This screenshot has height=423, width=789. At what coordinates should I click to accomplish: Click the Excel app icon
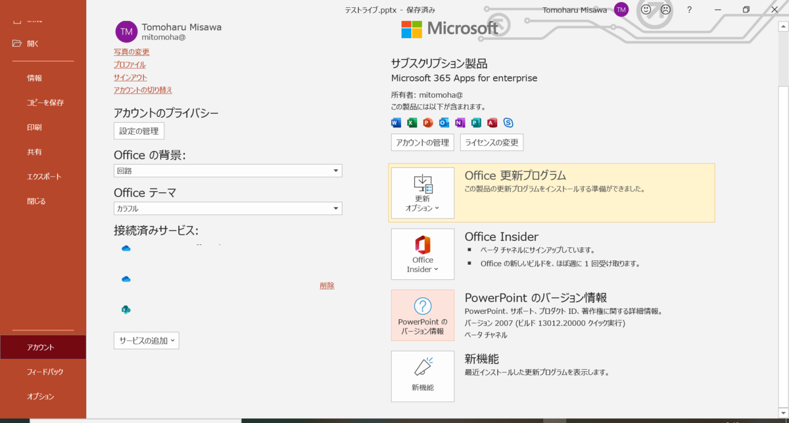pos(412,122)
